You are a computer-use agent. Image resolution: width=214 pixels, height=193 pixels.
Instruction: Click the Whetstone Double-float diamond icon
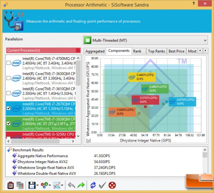pos(14,173)
